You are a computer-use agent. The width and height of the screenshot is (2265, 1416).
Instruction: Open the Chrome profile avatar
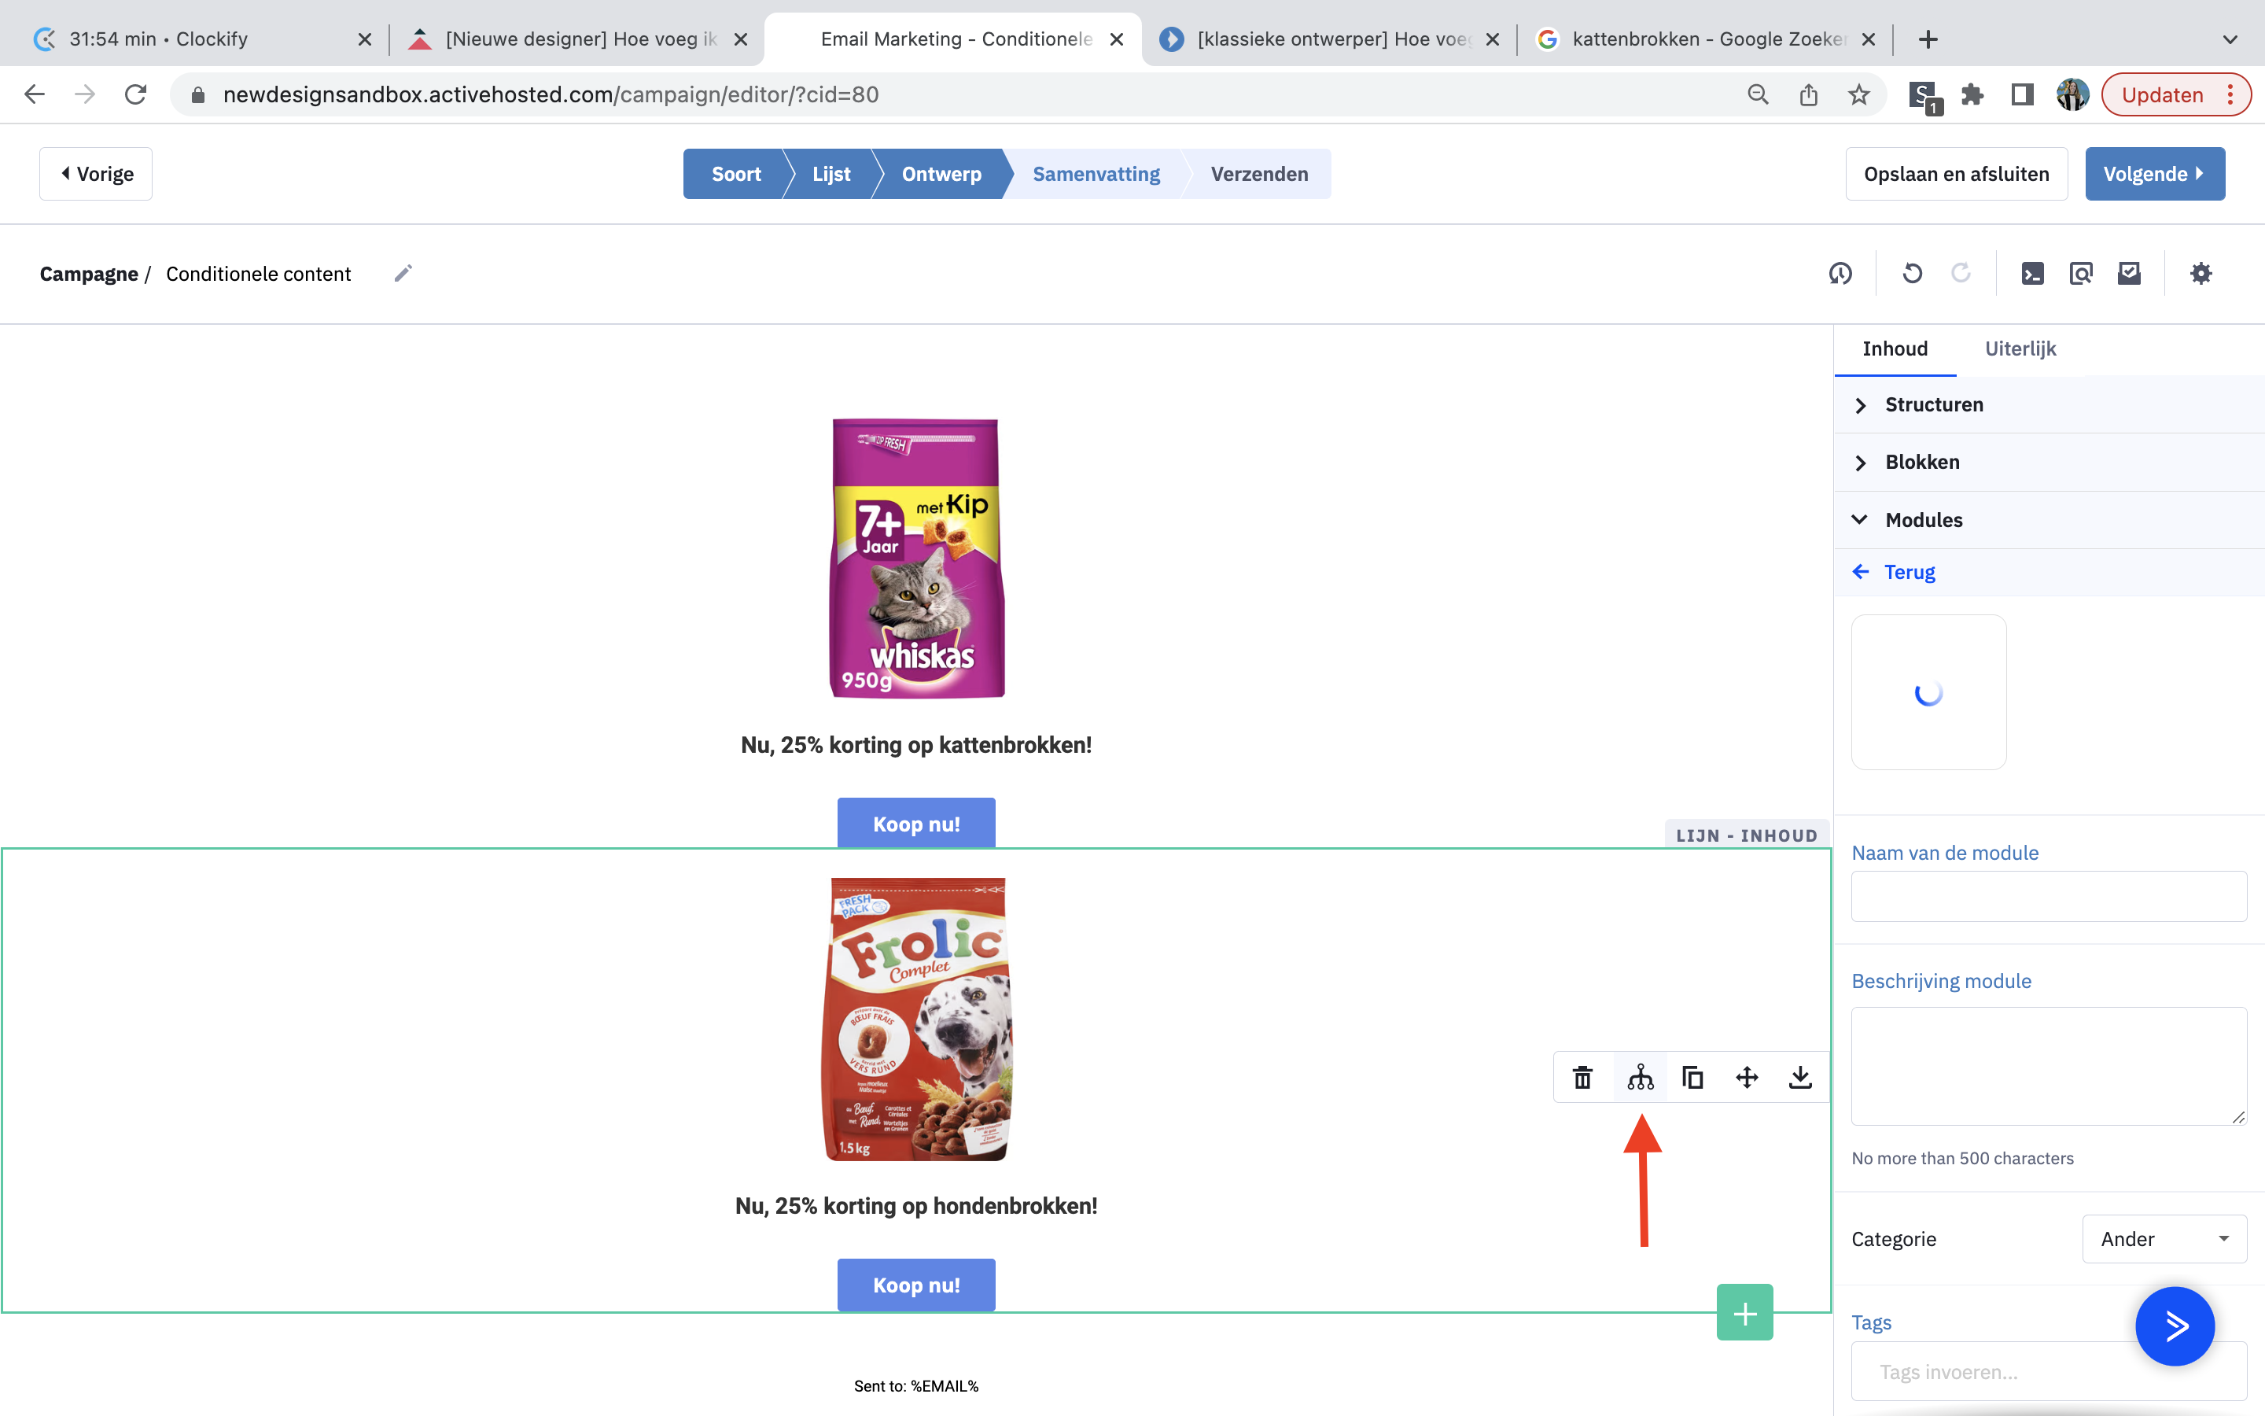tap(2072, 94)
